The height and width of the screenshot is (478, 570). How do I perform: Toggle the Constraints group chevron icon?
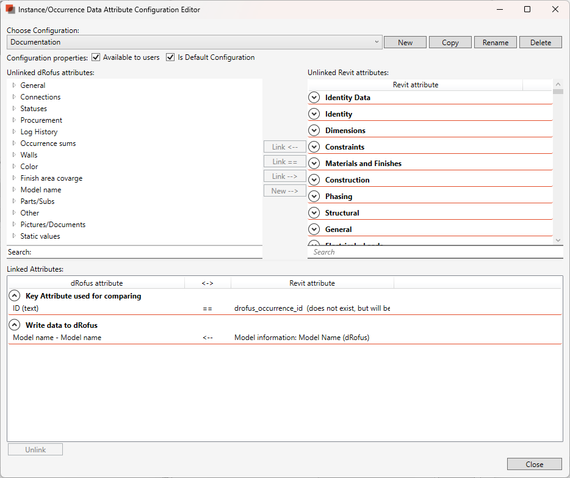[x=314, y=147]
